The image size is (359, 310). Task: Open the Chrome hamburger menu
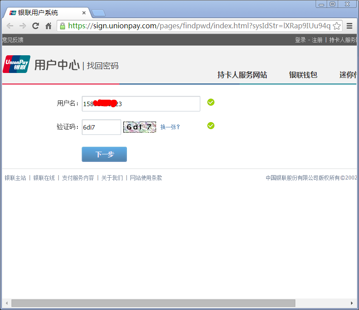(x=349, y=26)
